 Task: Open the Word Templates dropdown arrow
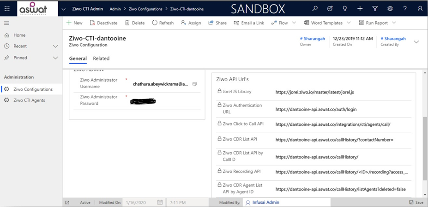[x=349, y=23]
